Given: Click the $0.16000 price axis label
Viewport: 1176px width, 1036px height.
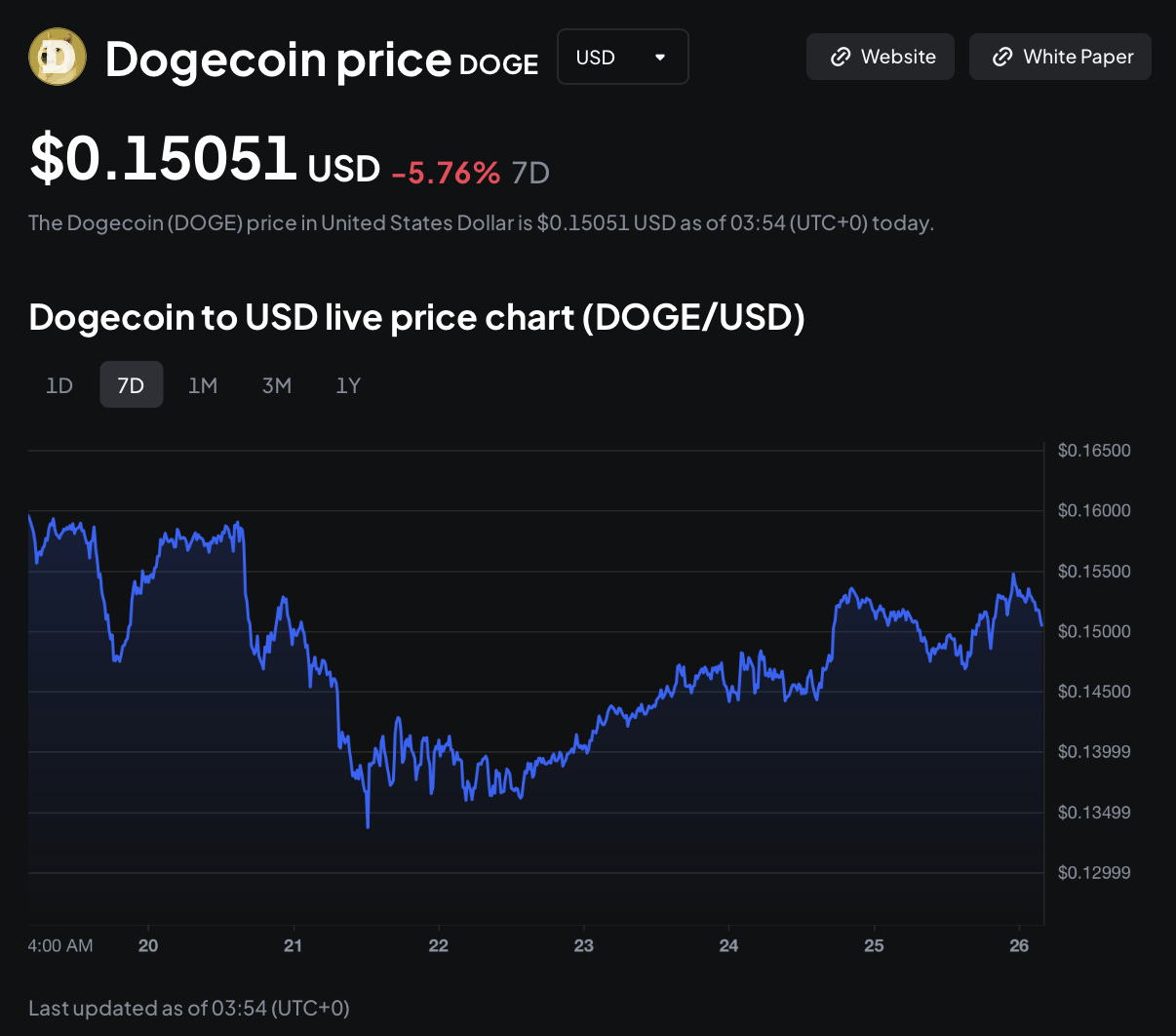Looking at the screenshot, I should point(1094,510).
